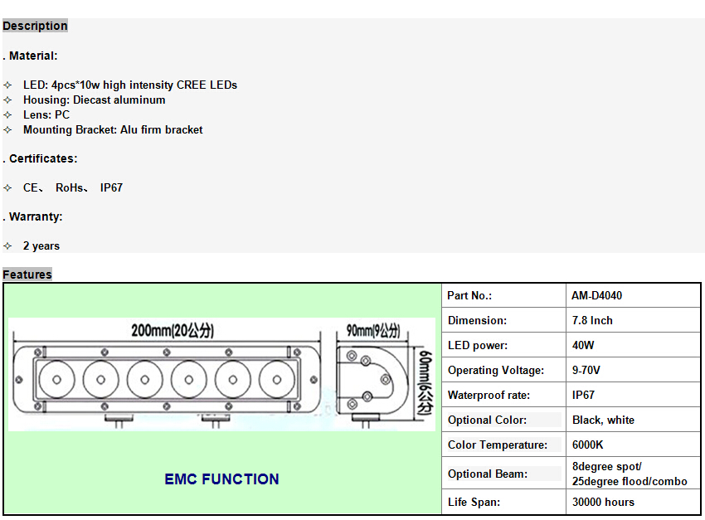Click the Optional Beam label cell

(487, 474)
